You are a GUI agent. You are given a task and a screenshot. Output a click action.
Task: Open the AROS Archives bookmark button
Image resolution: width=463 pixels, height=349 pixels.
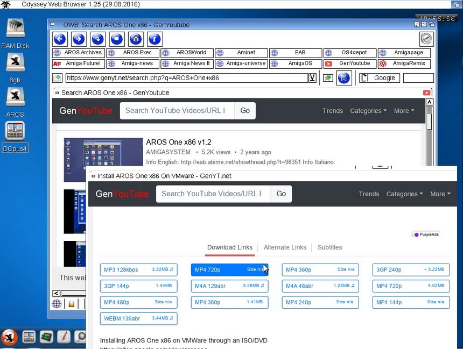click(x=79, y=53)
